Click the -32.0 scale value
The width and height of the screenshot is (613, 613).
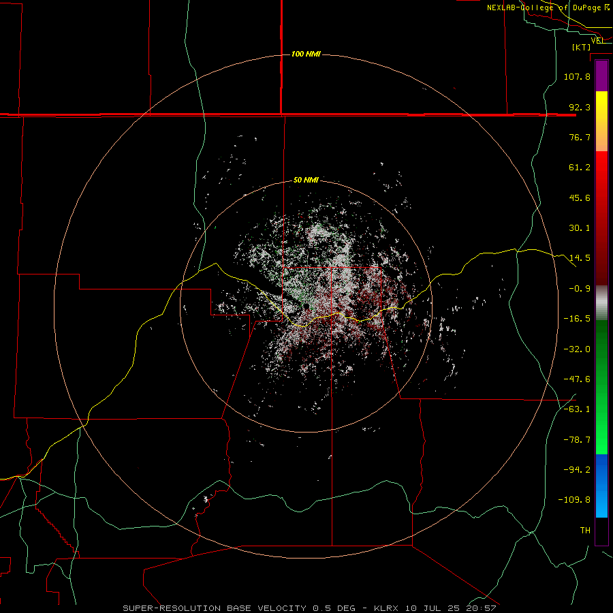tap(577, 349)
